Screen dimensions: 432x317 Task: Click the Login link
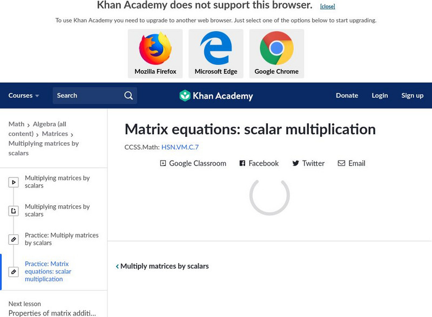click(x=380, y=95)
